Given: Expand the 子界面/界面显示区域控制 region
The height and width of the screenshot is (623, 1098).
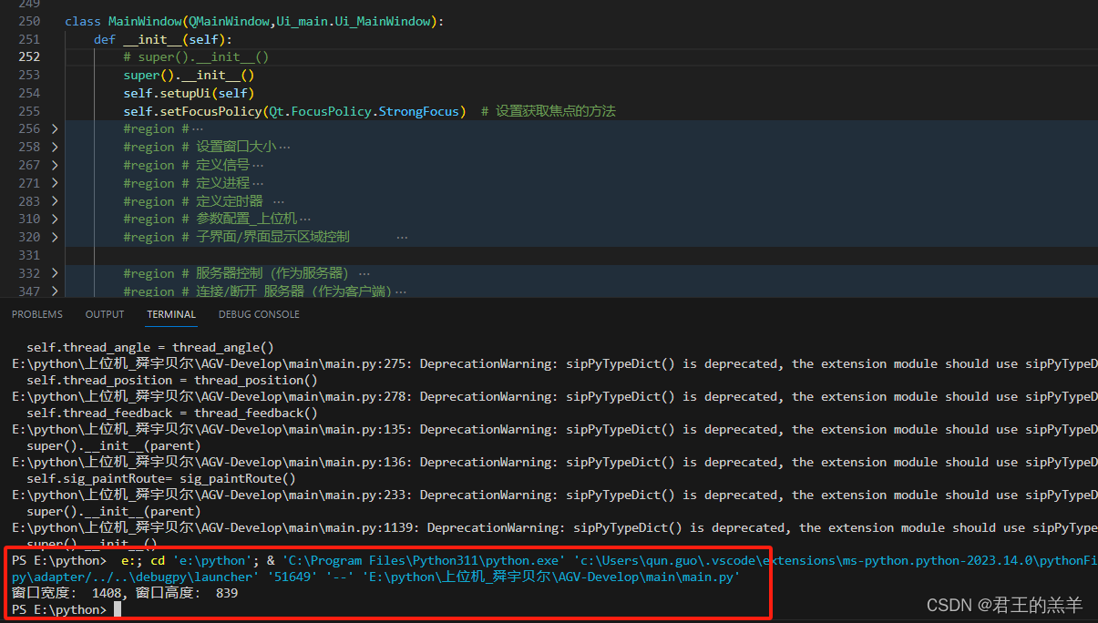Looking at the screenshot, I should tap(54, 237).
